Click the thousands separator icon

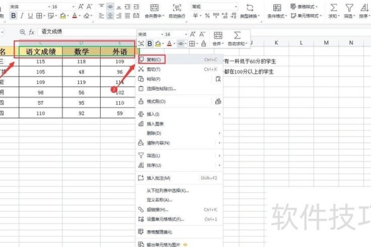(216, 16)
